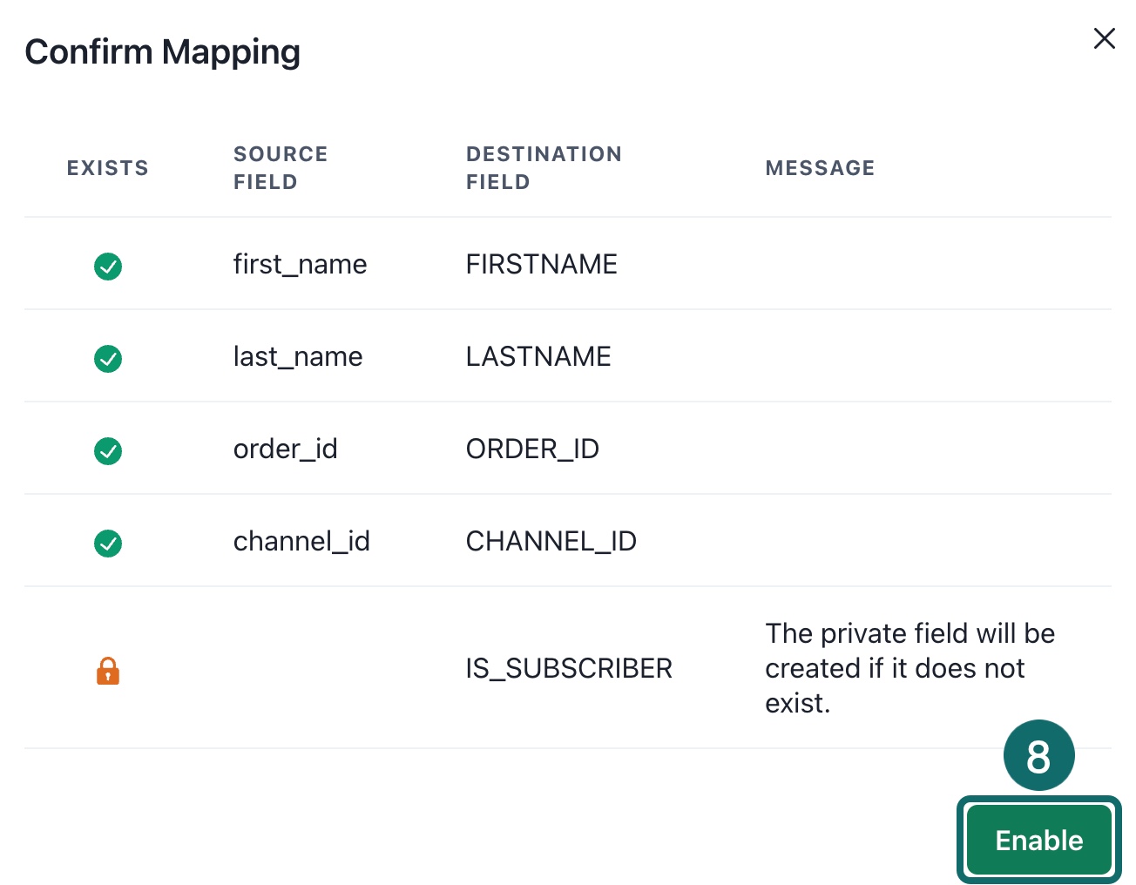Click the DESTINATION FIELD column header

coord(544,168)
